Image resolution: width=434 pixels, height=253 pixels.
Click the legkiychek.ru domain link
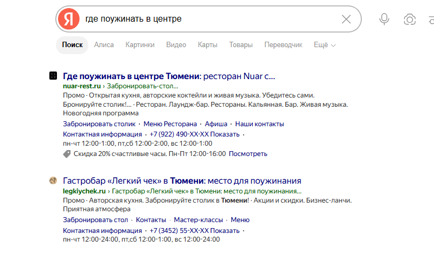(x=84, y=191)
